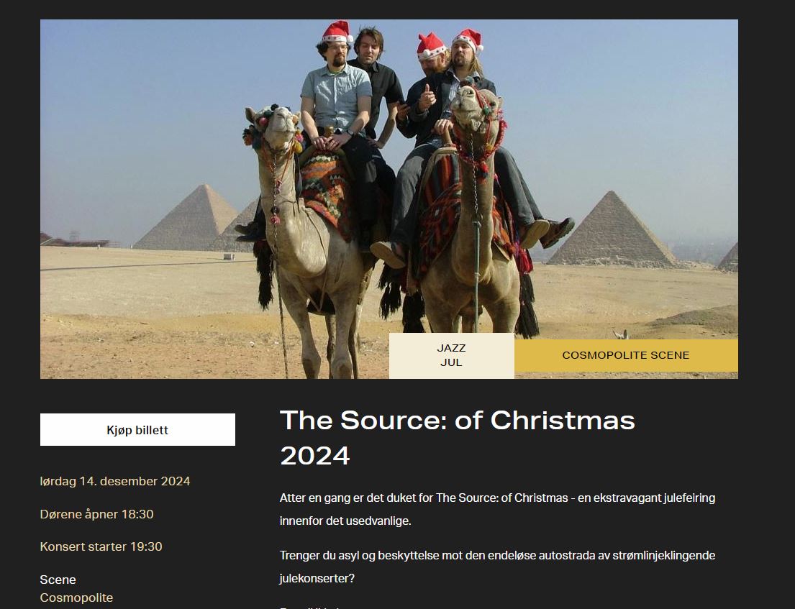Click the leftmost rider's Santa hat

coord(337,32)
